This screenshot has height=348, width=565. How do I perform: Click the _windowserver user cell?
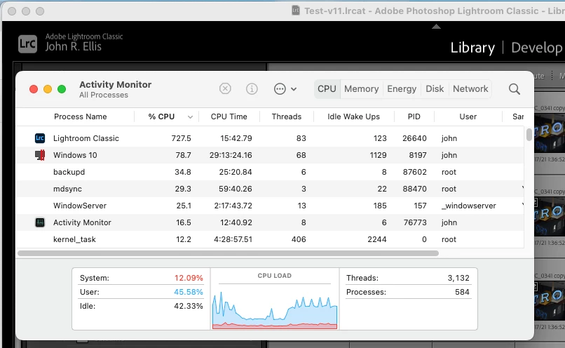468,206
